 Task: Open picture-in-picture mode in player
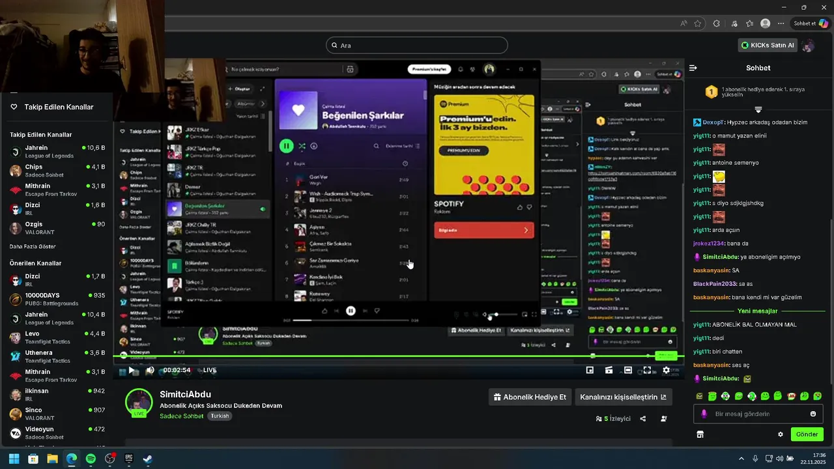[x=590, y=370]
